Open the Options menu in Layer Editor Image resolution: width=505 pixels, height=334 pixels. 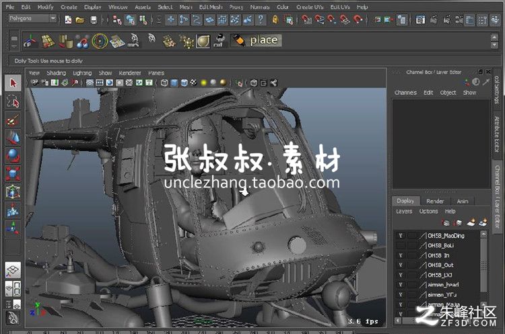tap(428, 211)
